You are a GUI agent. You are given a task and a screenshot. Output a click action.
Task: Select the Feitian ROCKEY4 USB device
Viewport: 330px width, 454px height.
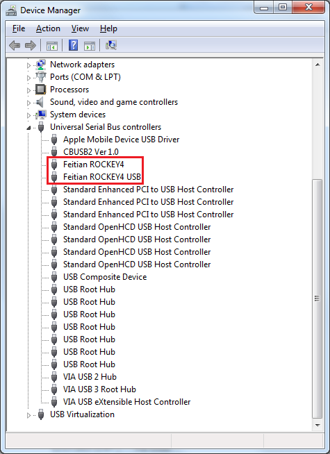click(102, 177)
